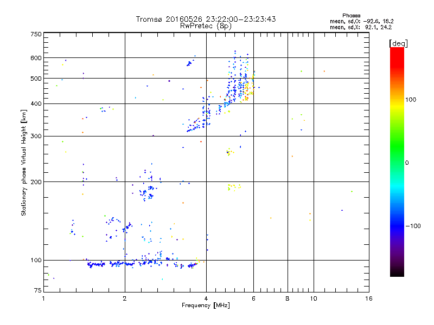Click the blue echo cluster near 3.5 MHz, 580 km
This screenshot has width=434, height=325.
coord(190,63)
